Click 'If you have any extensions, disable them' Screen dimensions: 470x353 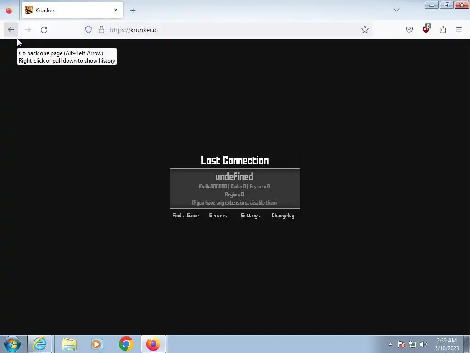coord(235,203)
